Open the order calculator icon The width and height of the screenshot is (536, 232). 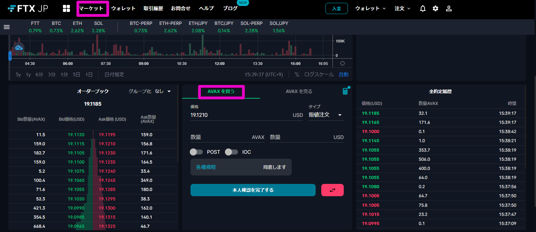pyautogui.click(x=345, y=91)
